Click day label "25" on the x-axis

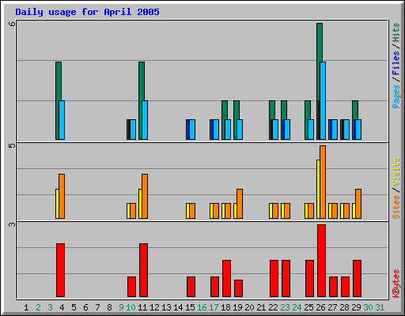coord(308,307)
